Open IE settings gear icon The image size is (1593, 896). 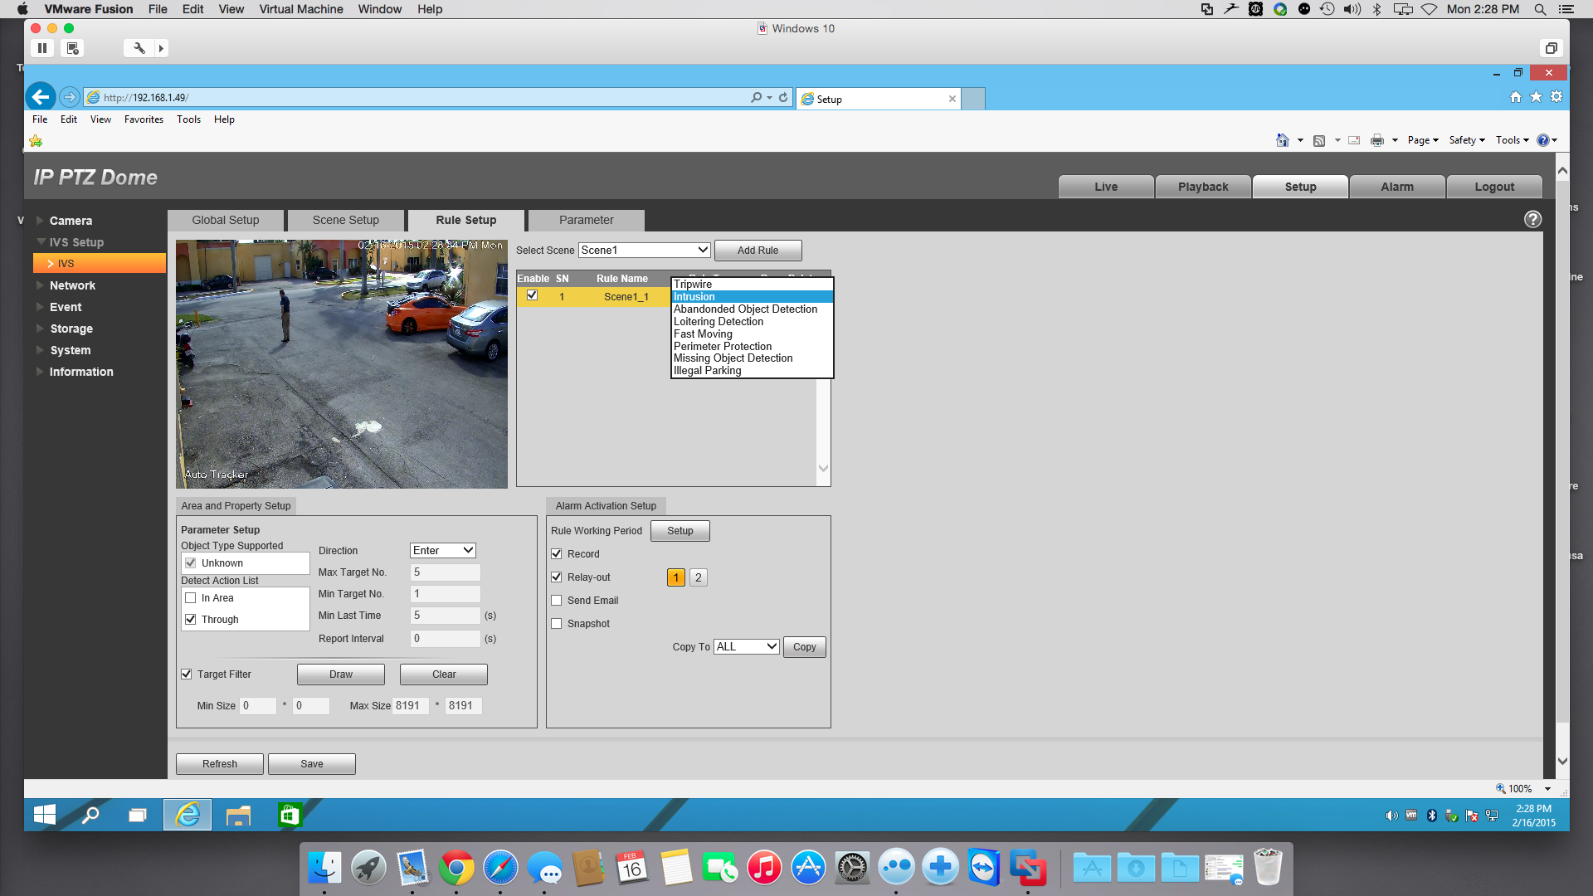pyautogui.click(x=1556, y=97)
